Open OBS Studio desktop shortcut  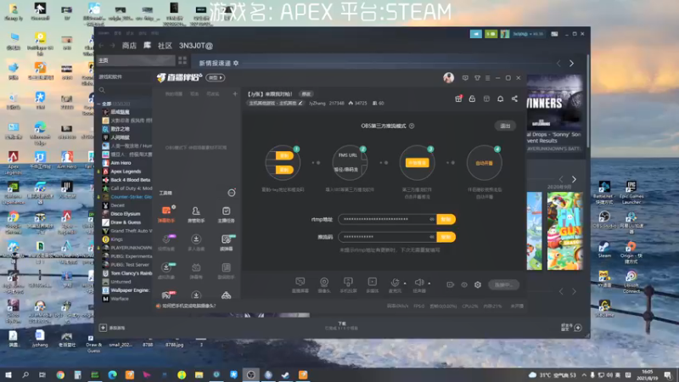tap(604, 220)
